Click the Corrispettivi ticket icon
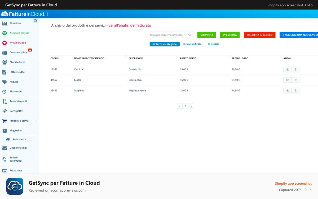 click(5, 111)
